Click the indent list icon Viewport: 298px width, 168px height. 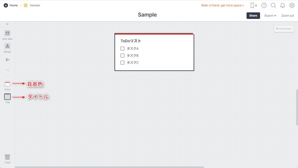(x=7, y=60)
